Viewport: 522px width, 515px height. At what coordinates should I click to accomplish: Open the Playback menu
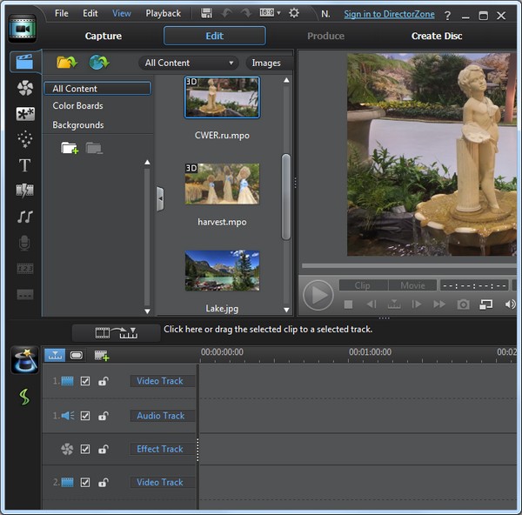pos(163,13)
